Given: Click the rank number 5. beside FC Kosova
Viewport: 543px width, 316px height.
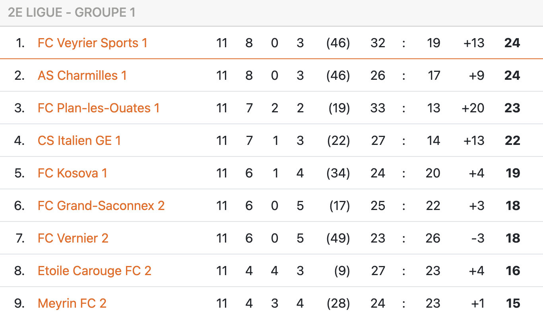Looking at the screenshot, I should click(x=19, y=173).
